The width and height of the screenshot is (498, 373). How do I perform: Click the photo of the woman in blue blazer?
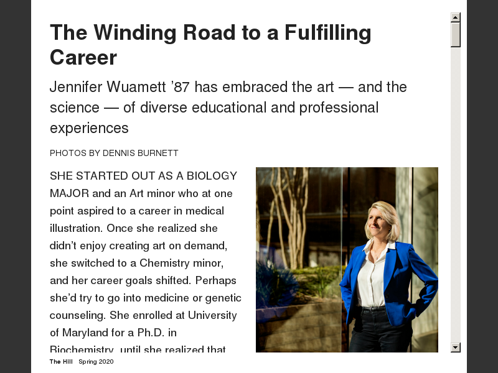coord(347,259)
